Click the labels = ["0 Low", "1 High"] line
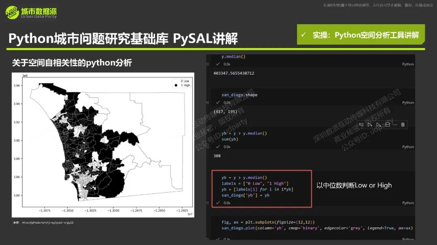 pyautogui.click(x=255, y=184)
